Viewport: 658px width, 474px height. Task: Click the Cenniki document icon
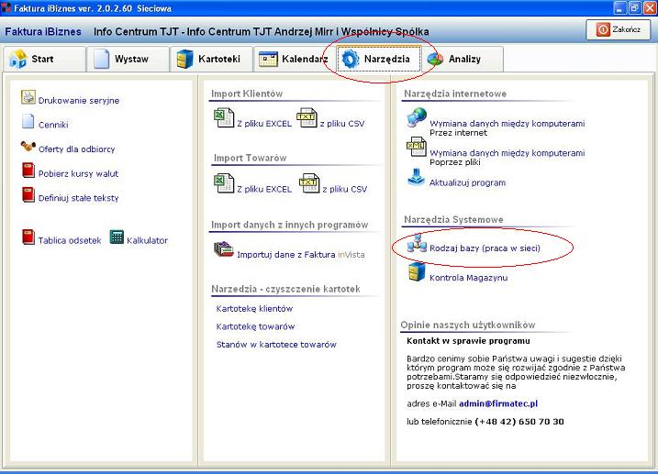point(28,121)
